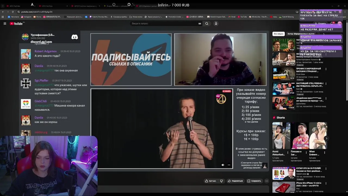The height and width of the screenshot is (196, 348).
Task: Select the 'Автор: Маргинальные мысли' chip
Action: pyautogui.click(x=300, y=34)
